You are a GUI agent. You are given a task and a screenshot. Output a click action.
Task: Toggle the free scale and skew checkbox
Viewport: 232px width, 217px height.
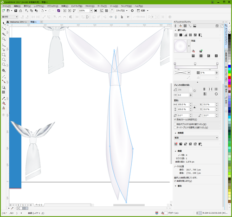point(175,120)
